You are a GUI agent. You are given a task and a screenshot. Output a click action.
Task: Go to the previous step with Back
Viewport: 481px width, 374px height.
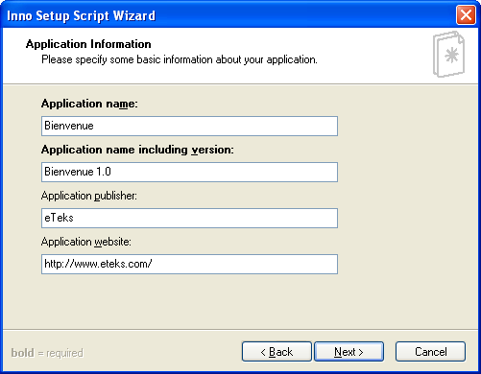tap(277, 352)
